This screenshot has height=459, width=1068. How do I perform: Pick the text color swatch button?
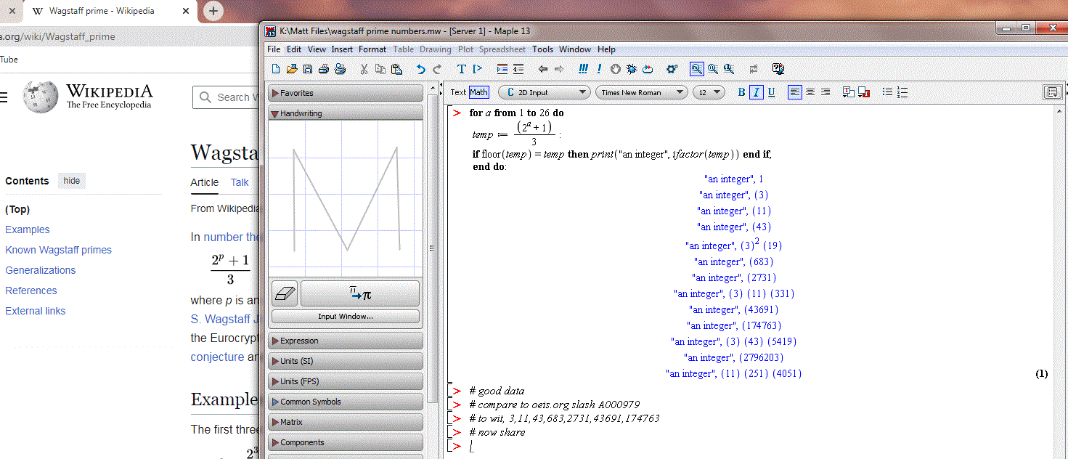click(848, 92)
